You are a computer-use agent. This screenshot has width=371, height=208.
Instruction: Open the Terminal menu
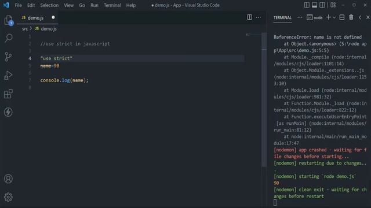click(x=112, y=5)
